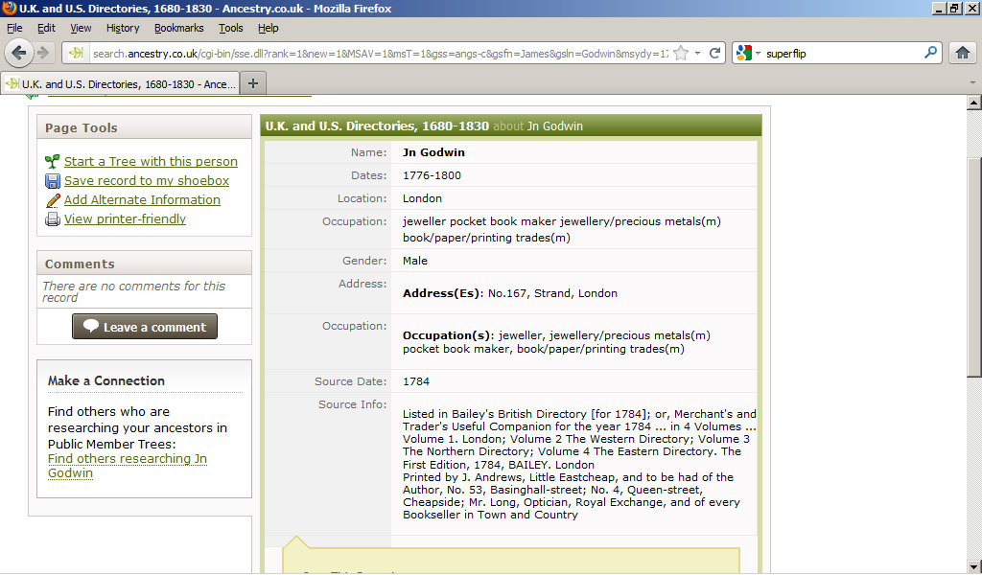Open the Tools menu
The width and height of the screenshot is (982, 575).
pyautogui.click(x=230, y=28)
